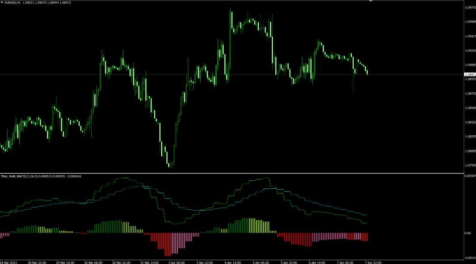
Task: Click the Titan_Multi_MACD(12,26,9) indicator label
Action: (x=19, y=176)
